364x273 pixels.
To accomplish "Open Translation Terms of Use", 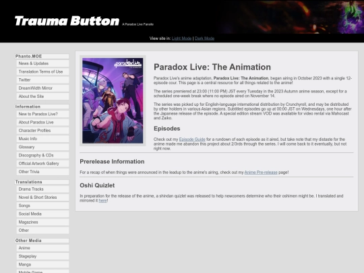I will tap(42, 71).
